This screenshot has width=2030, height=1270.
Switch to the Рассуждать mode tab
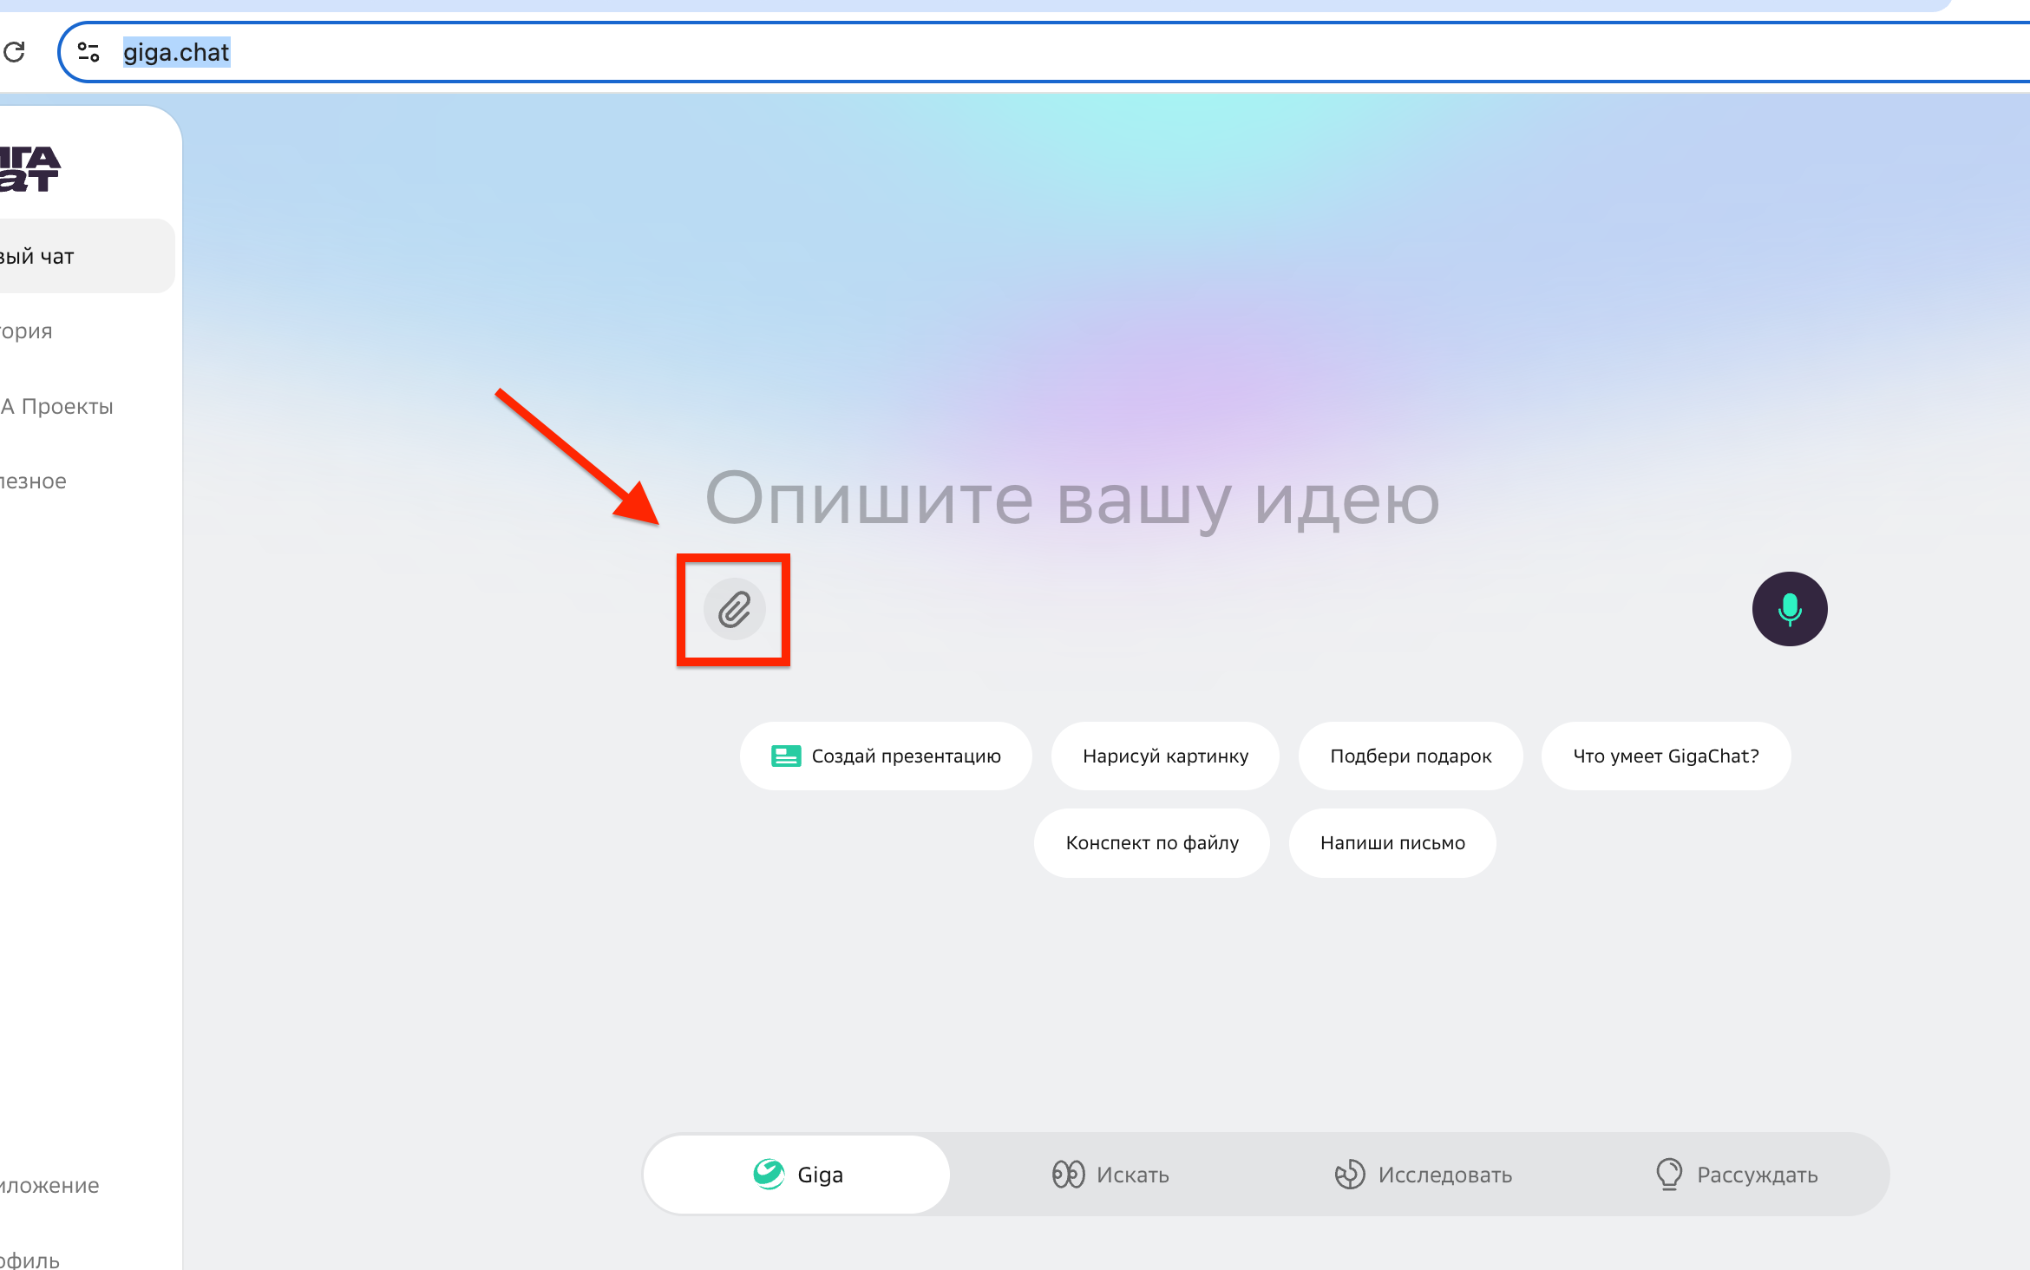1735,1175
